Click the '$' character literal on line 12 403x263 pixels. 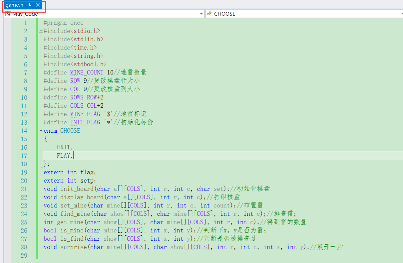click(x=109, y=114)
